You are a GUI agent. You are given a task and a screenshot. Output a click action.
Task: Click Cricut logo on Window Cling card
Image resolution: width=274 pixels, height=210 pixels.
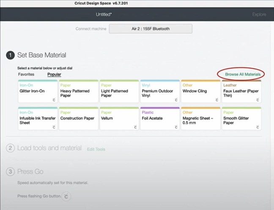(x=217, y=100)
